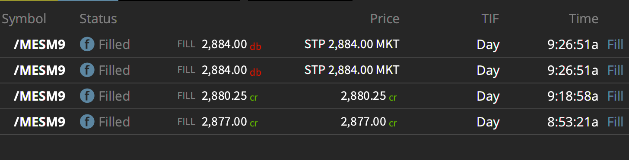Sort orders by the Time column header
Viewport: 629px width, 160px height.
[x=584, y=19]
